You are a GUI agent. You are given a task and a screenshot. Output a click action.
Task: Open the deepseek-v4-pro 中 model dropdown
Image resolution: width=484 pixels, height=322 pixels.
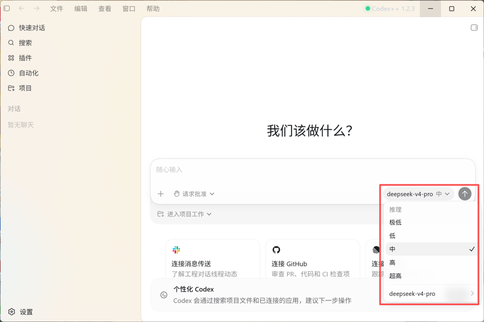pyautogui.click(x=418, y=194)
